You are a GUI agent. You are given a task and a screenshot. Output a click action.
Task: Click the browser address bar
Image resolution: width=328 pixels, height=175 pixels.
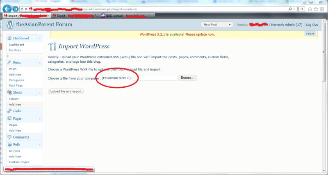point(155,9)
